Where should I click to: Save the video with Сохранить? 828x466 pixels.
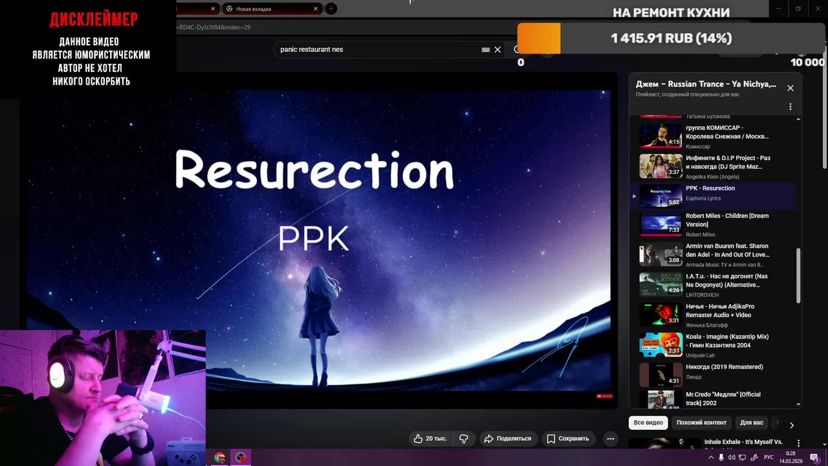pos(568,438)
